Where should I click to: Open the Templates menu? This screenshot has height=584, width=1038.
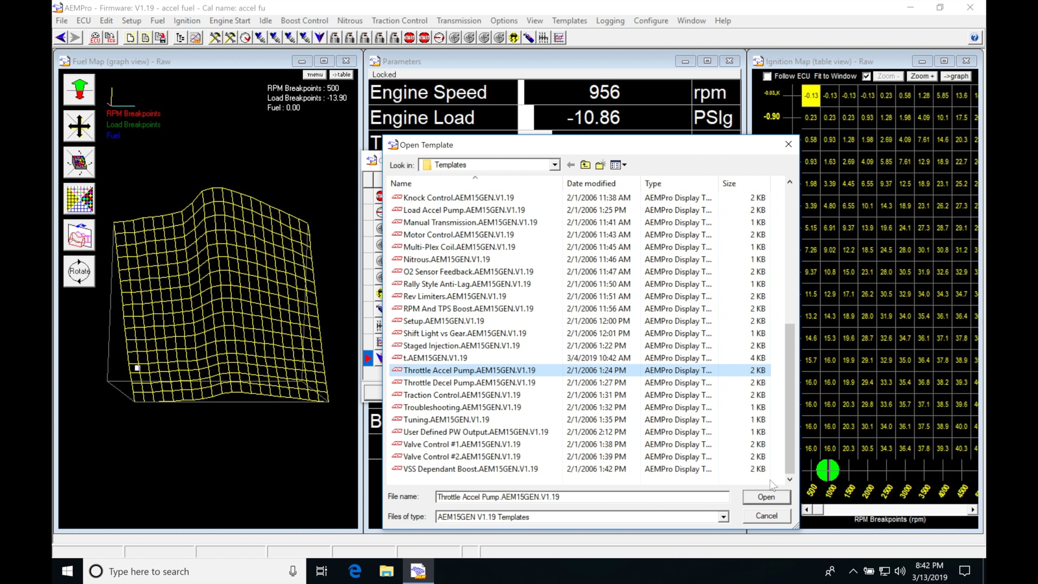(569, 21)
